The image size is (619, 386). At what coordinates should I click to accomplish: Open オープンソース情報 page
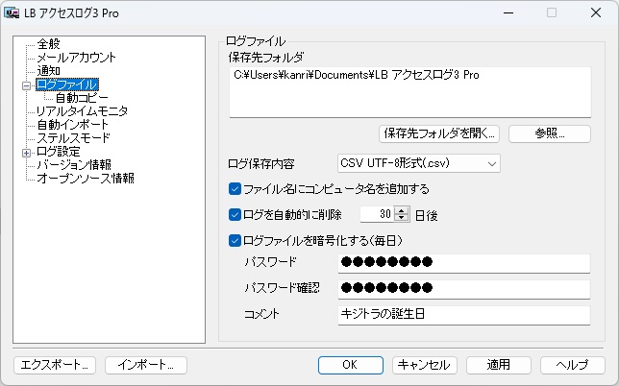tap(86, 179)
